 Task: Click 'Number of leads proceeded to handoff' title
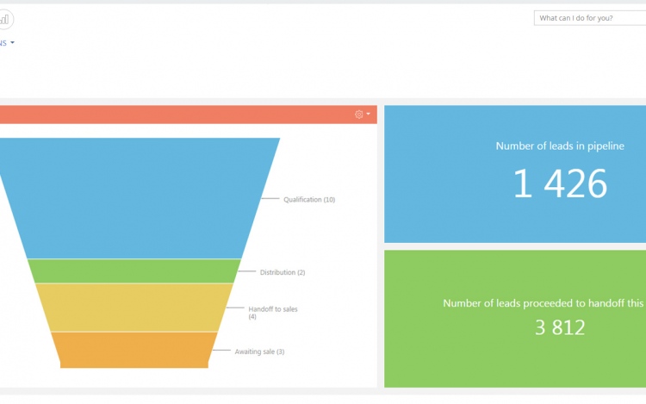pos(543,303)
